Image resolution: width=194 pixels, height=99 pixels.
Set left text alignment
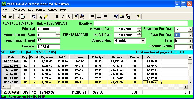coord(93,16)
